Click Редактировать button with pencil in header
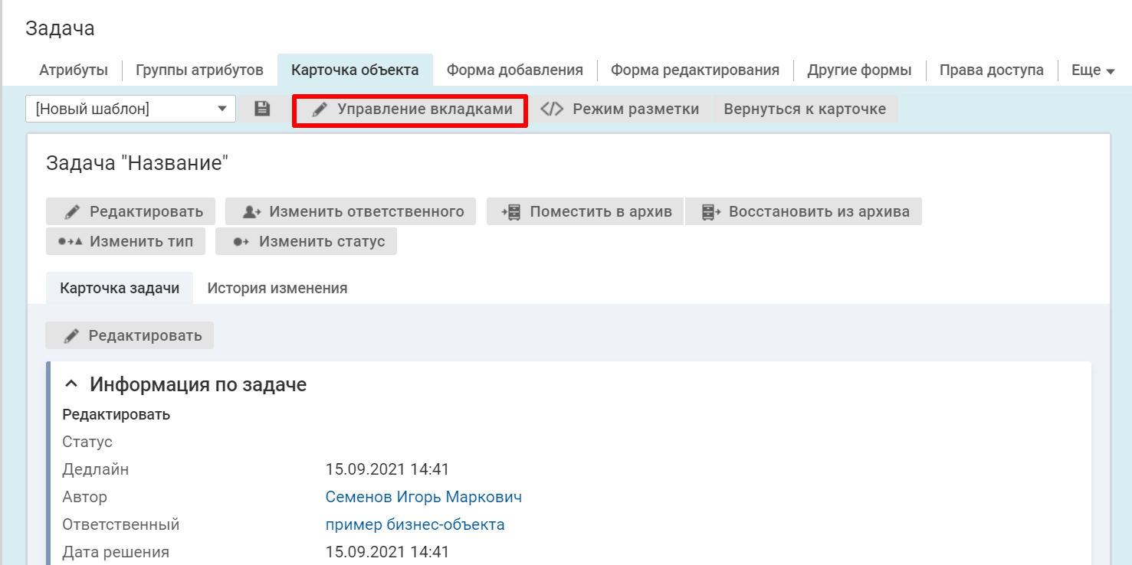This screenshot has height=565, width=1132. 131,212
